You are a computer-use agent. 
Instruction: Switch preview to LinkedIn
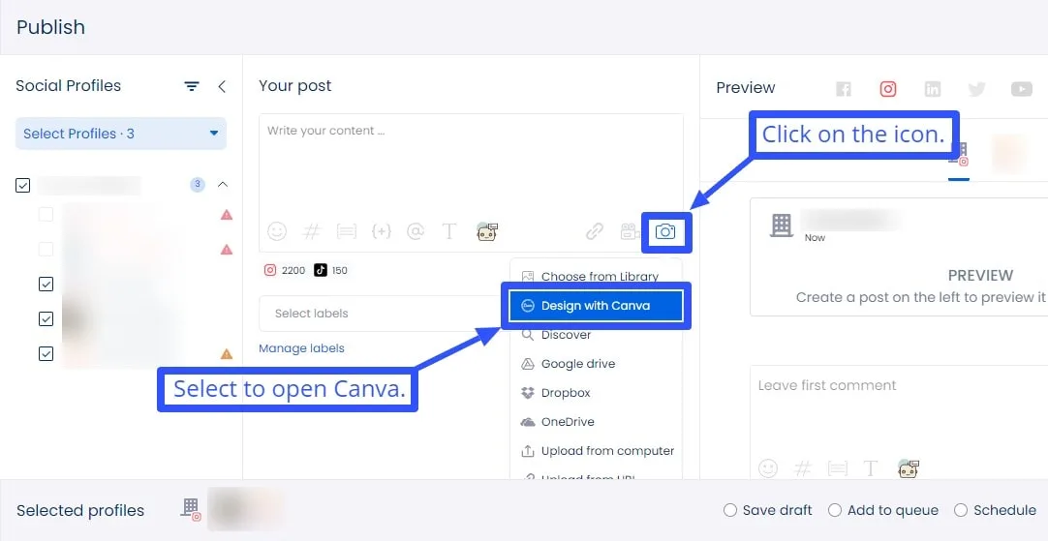(933, 89)
